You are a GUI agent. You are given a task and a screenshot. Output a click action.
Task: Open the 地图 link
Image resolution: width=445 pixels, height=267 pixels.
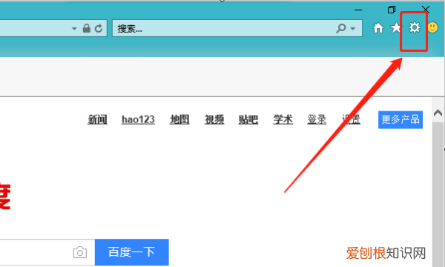(179, 119)
